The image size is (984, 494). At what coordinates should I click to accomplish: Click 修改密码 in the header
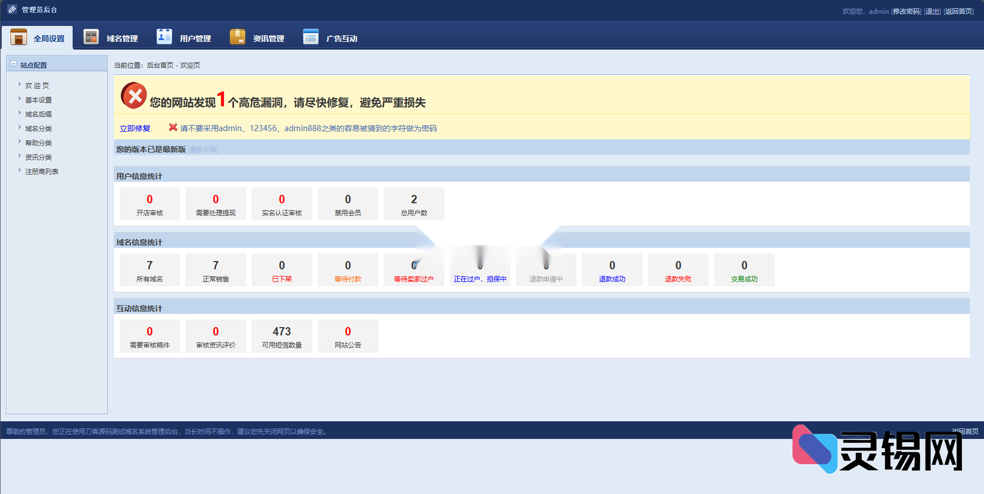(x=906, y=11)
